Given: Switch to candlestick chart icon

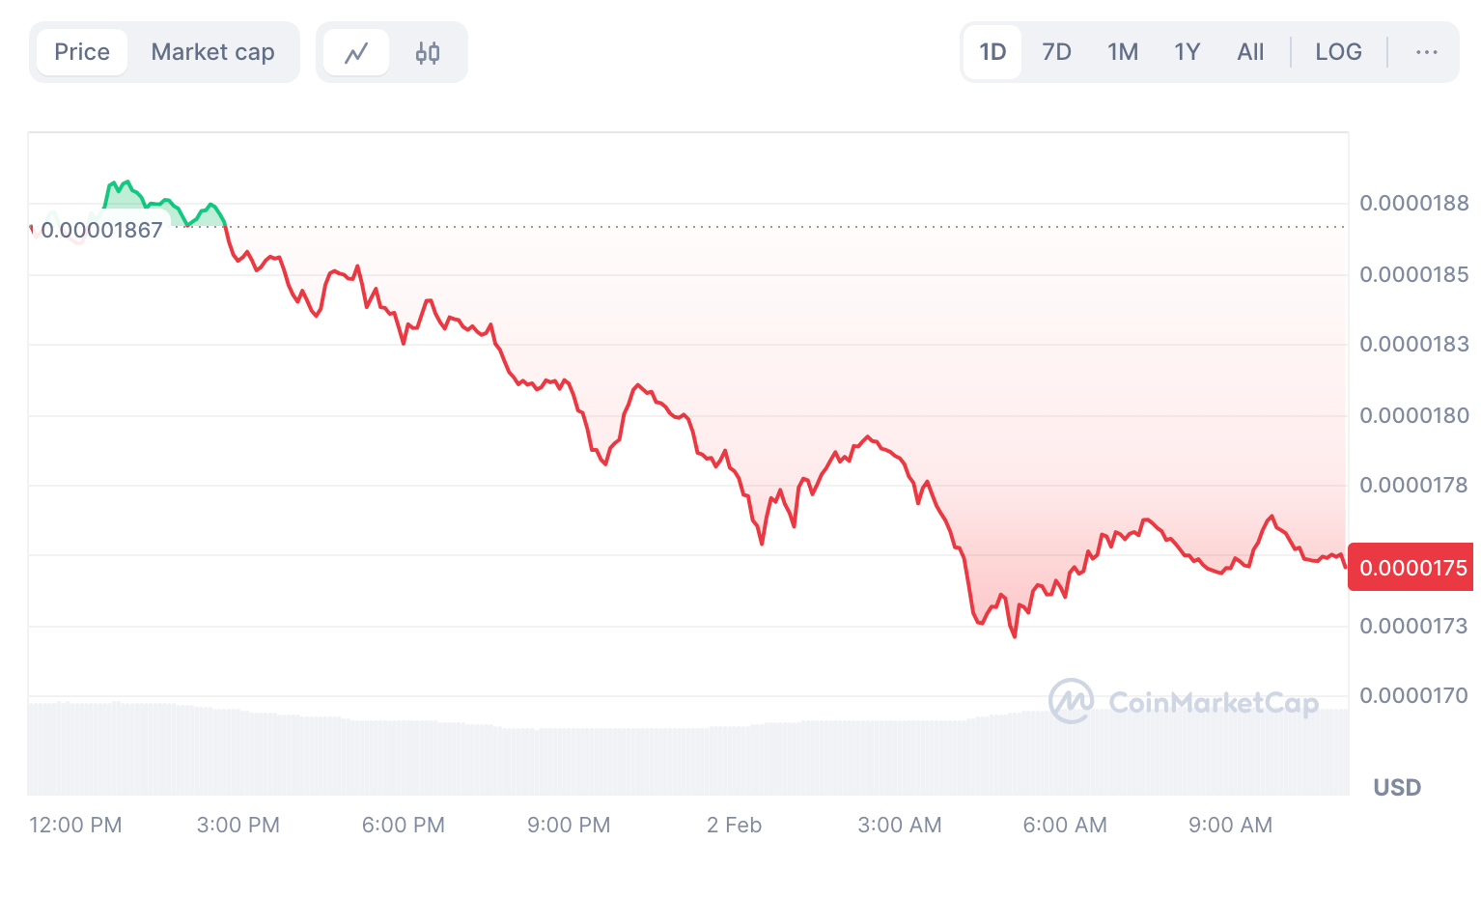Looking at the screenshot, I should (x=428, y=52).
